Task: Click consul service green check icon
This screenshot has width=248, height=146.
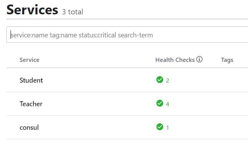Action: [x=160, y=127]
